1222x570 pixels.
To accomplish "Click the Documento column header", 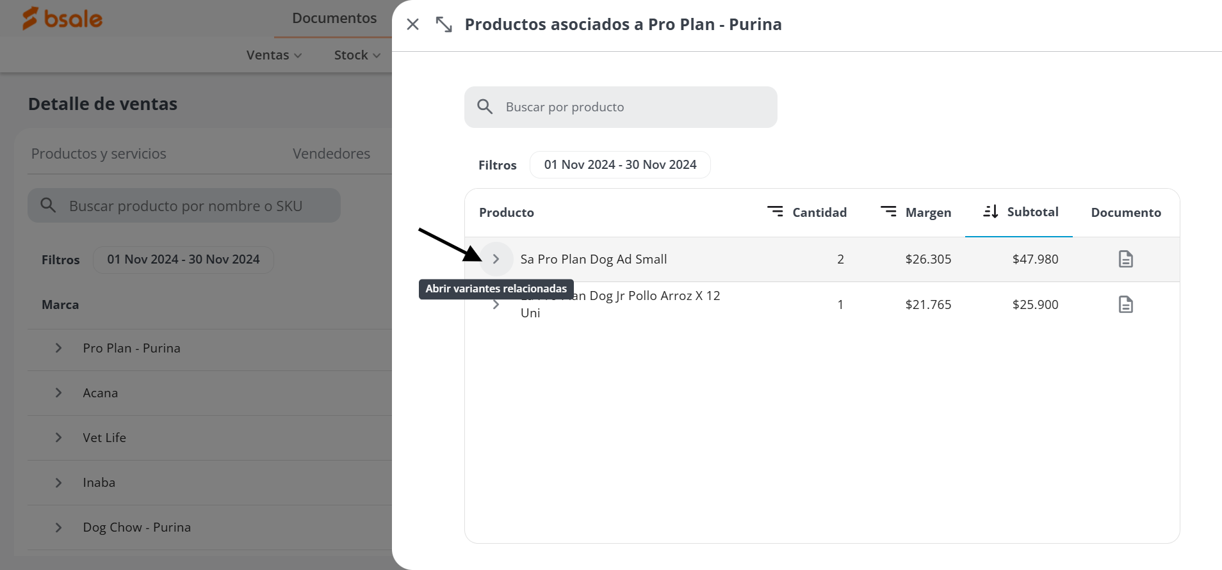I will coord(1125,212).
